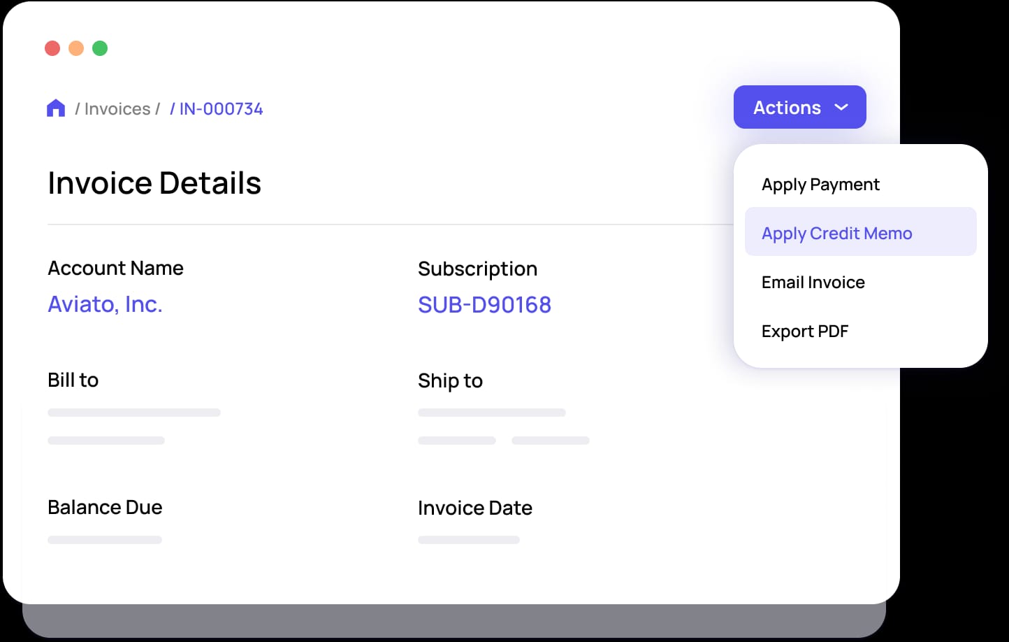The width and height of the screenshot is (1009, 642).
Task: Select Email Invoice action
Action: [813, 282]
